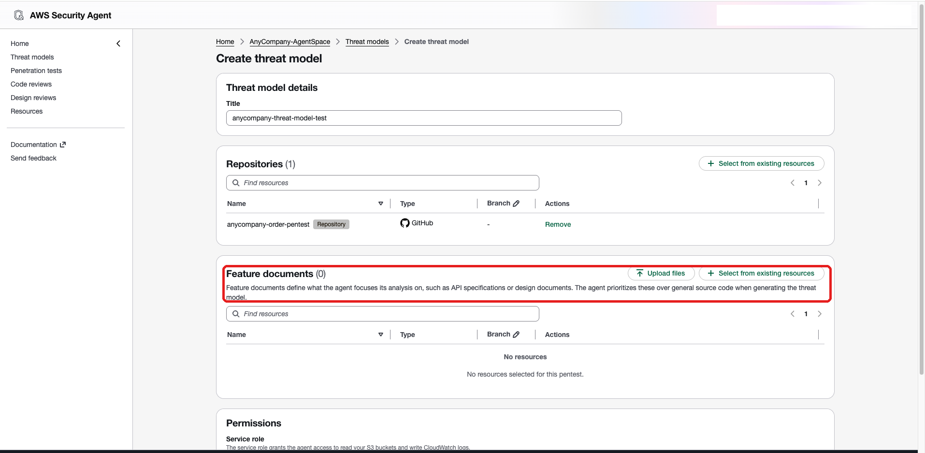Open Code reviews in side navigation

[31, 84]
